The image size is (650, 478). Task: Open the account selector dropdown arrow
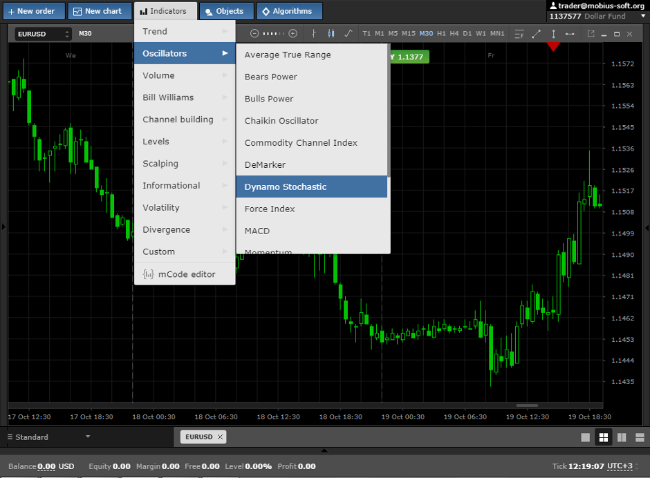click(x=643, y=16)
